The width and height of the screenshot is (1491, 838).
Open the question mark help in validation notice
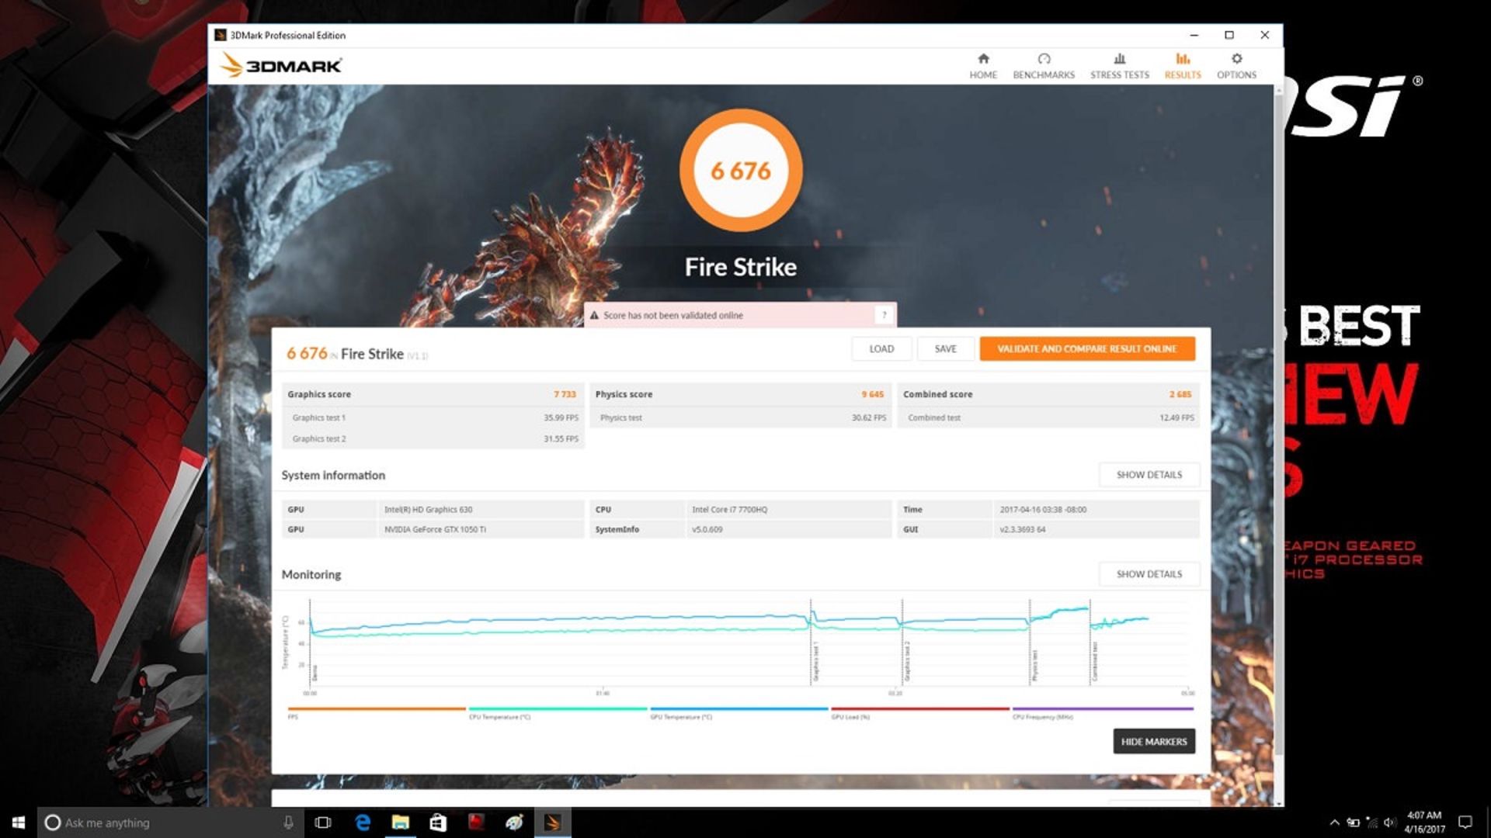[884, 315]
